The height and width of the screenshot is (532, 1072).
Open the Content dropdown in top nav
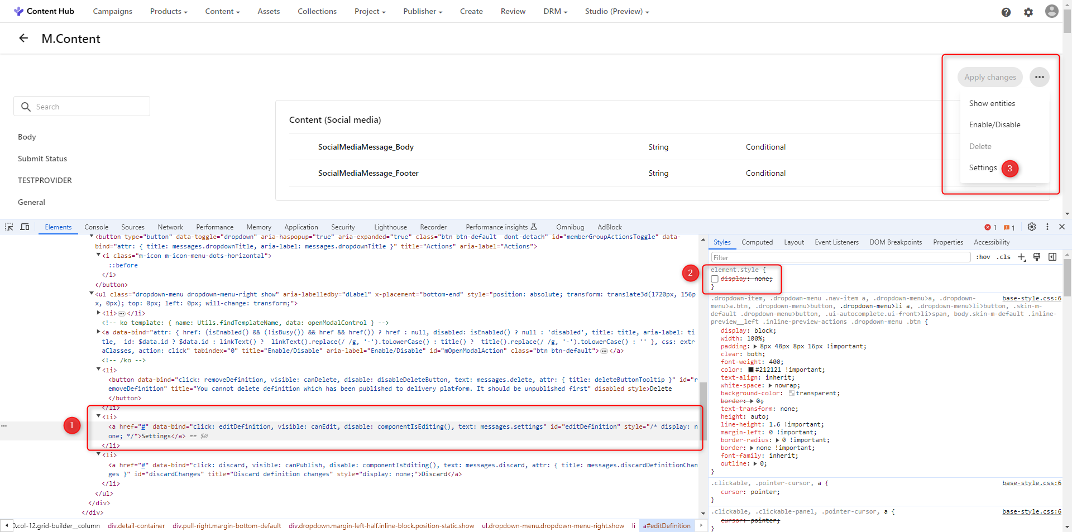point(222,11)
